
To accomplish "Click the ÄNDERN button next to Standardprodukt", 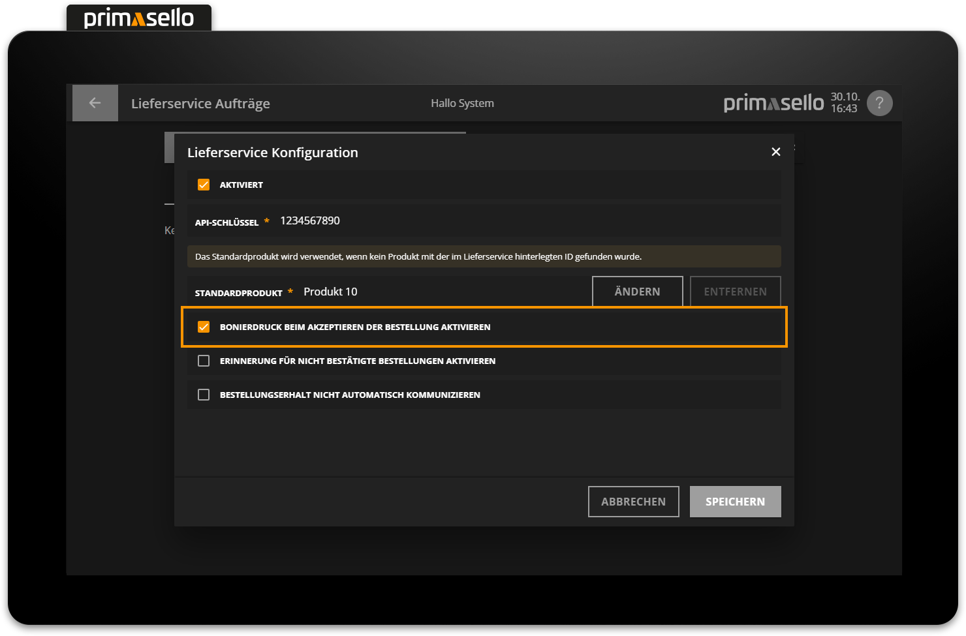I will 637,291.
